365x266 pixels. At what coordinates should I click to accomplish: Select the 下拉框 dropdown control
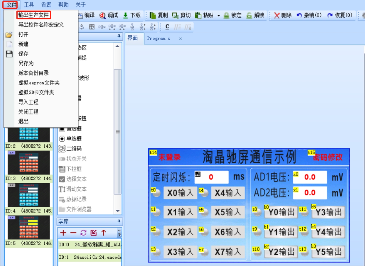click(x=71, y=169)
